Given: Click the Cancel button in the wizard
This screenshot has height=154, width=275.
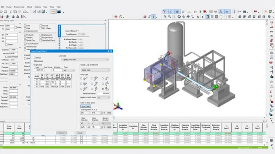Looking at the screenshot, I should pyautogui.click(x=80, y=133).
